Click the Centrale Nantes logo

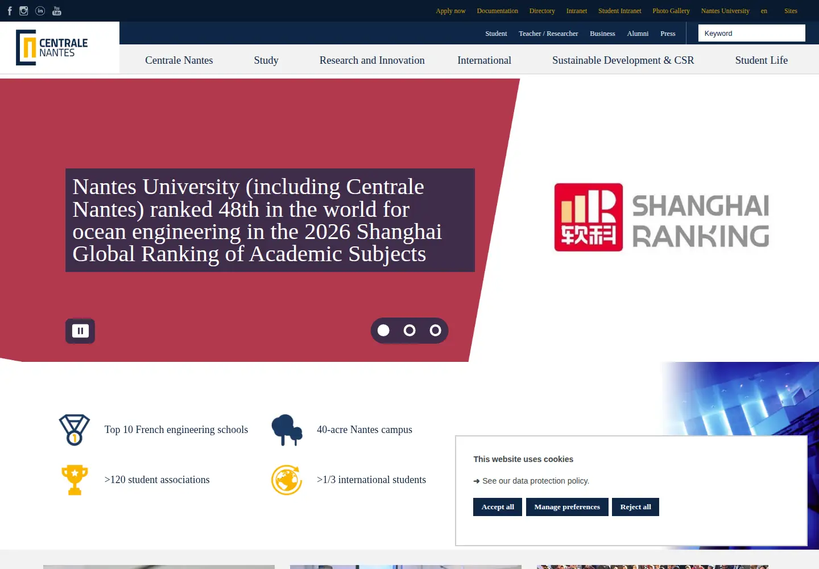pyautogui.click(x=52, y=48)
